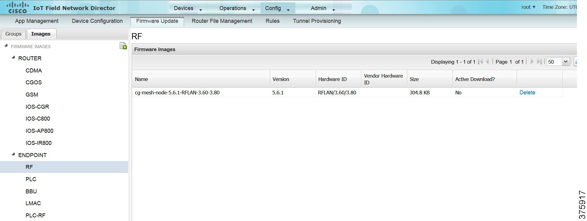Click the add firmware image icon

pyautogui.click(x=123, y=46)
